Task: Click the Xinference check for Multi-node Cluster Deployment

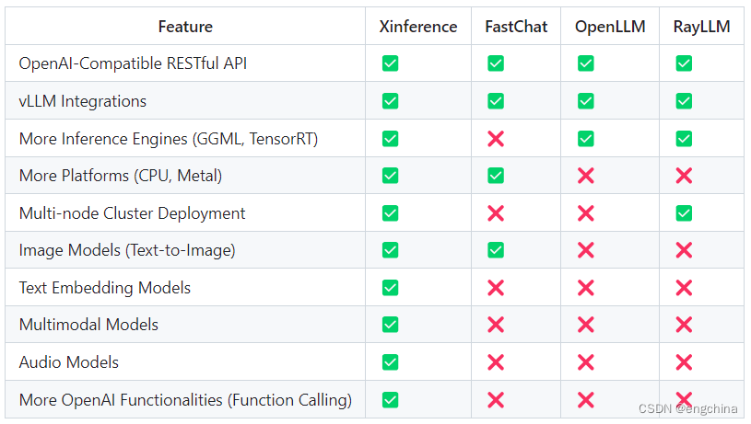Action: click(390, 213)
